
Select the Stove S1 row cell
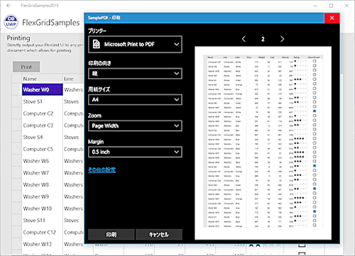(43, 101)
